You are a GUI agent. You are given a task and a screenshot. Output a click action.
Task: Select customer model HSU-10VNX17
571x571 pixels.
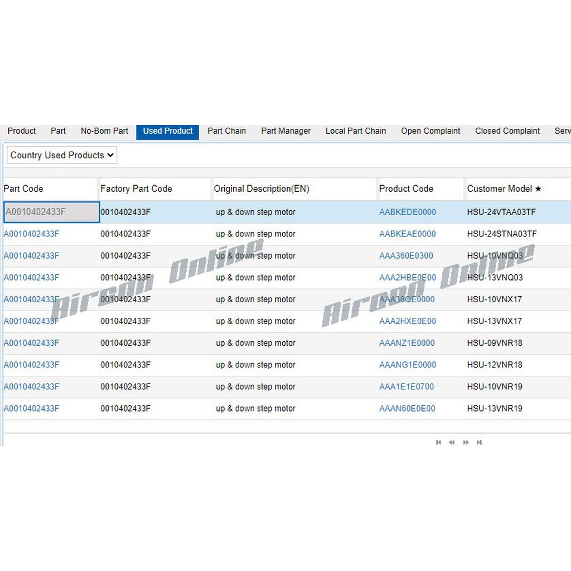495,299
